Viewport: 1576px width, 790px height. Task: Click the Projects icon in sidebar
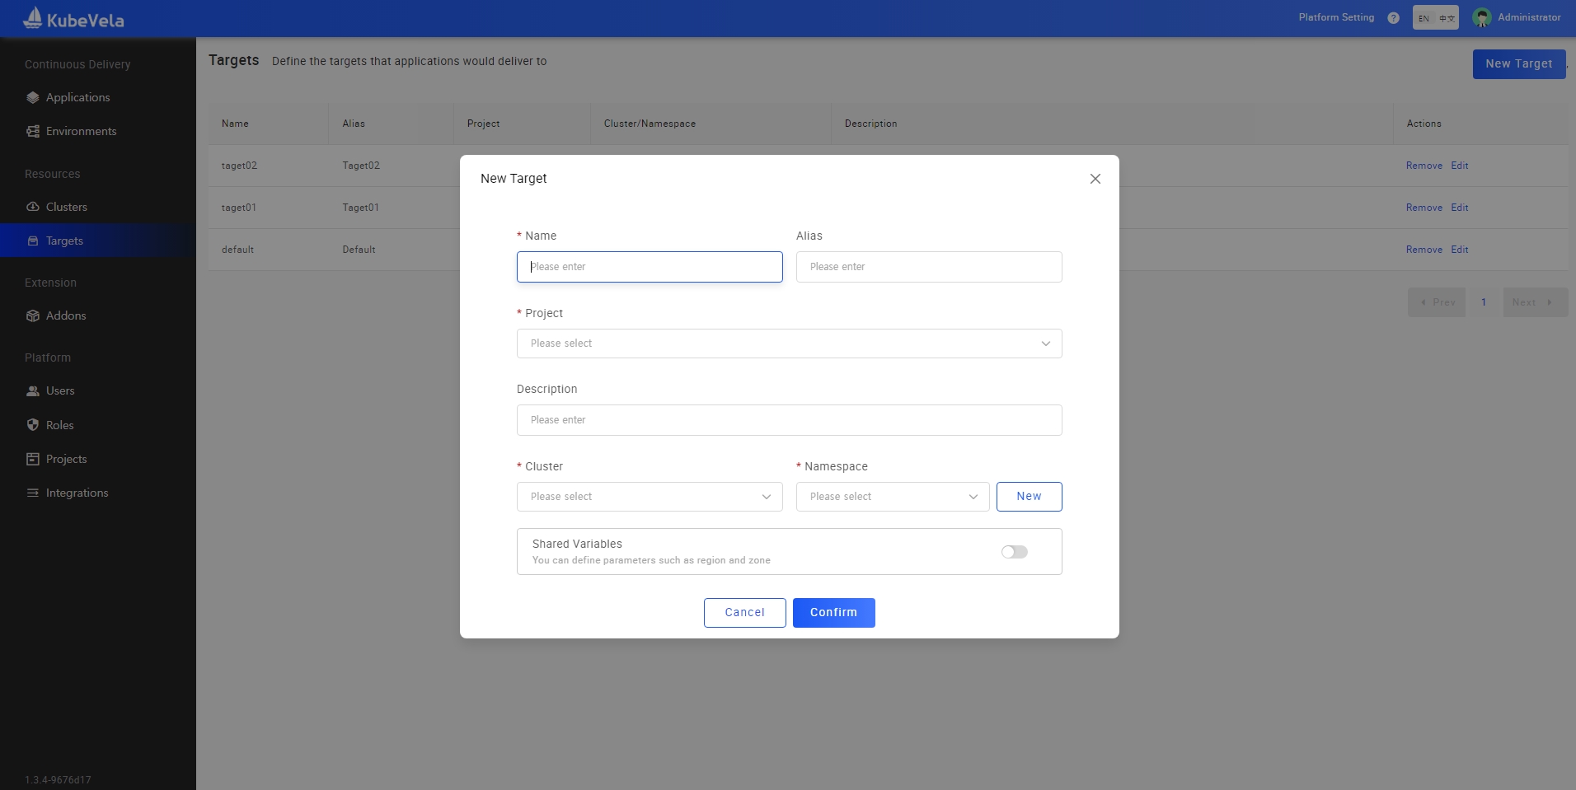point(33,459)
